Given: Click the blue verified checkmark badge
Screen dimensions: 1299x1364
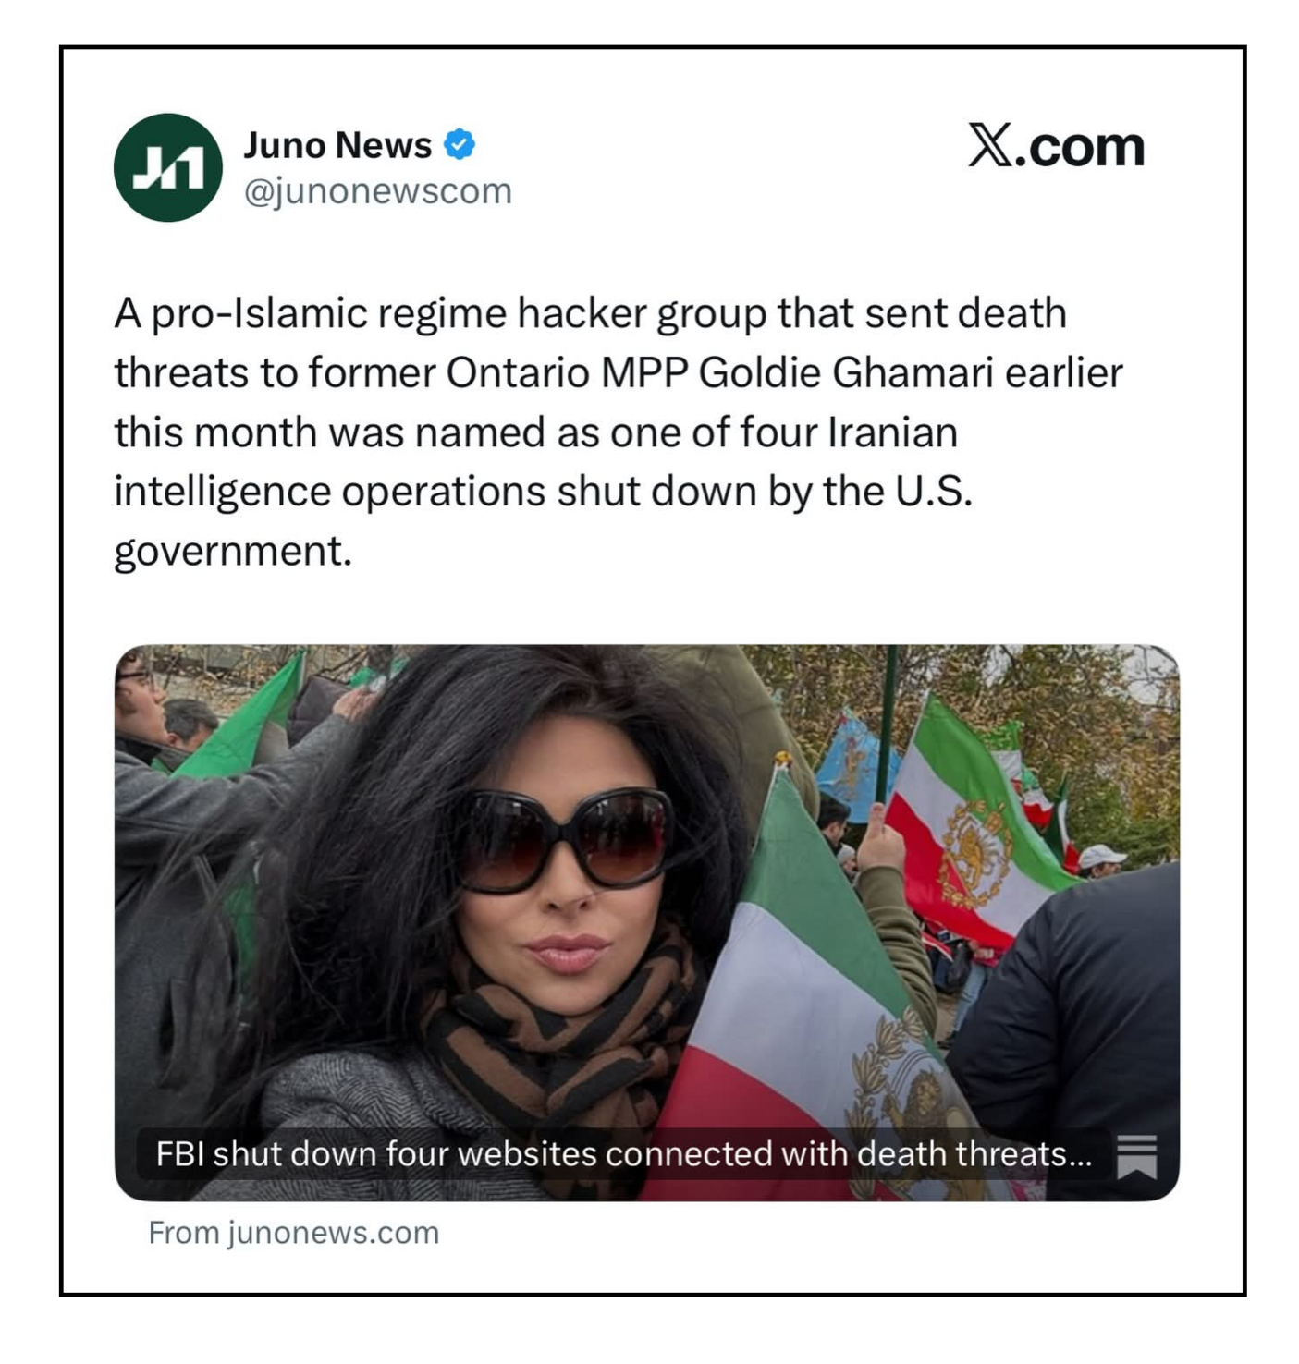Looking at the screenshot, I should (x=460, y=145).
